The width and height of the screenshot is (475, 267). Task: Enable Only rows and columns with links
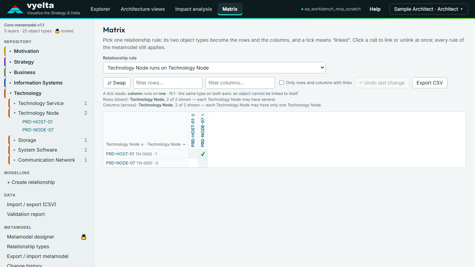coord(282,83)
